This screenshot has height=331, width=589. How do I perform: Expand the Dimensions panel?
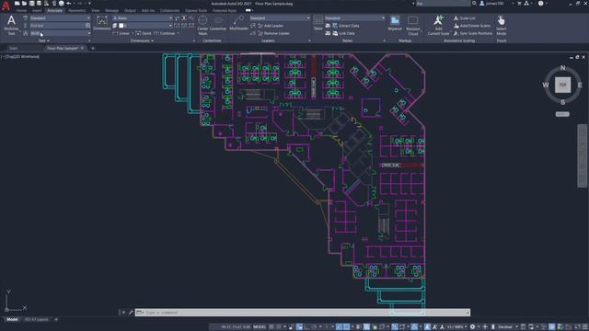(142, 40)
